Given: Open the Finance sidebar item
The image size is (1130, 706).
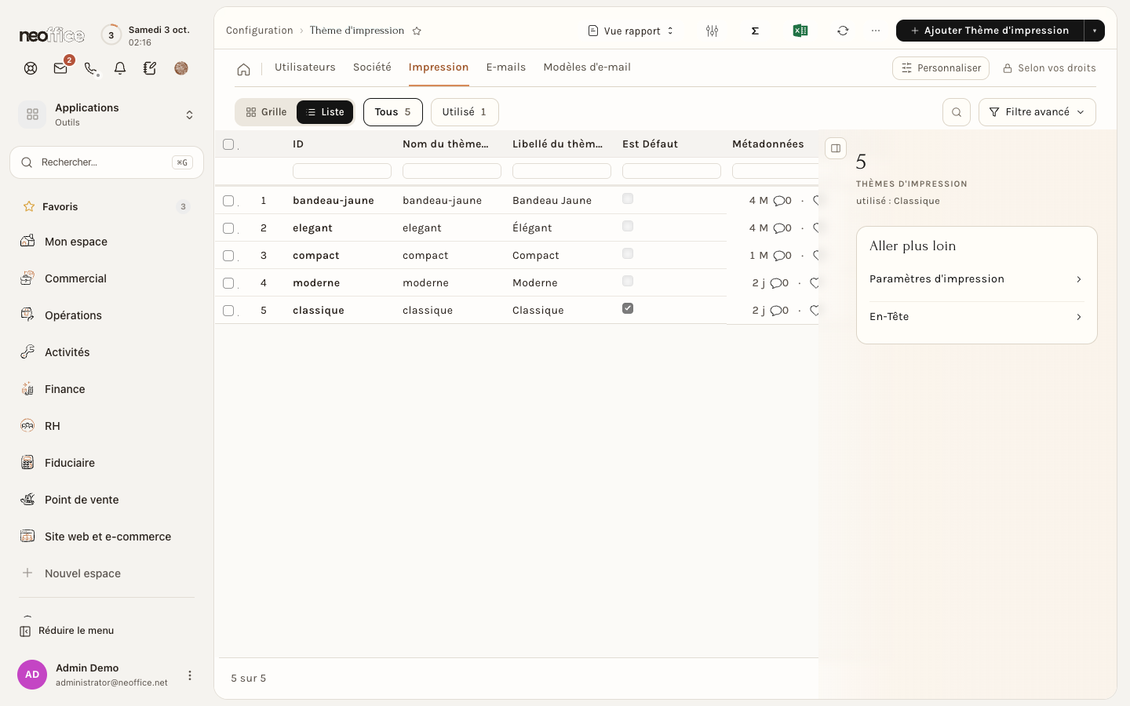Looking at the screenshot, I should 107,389.
